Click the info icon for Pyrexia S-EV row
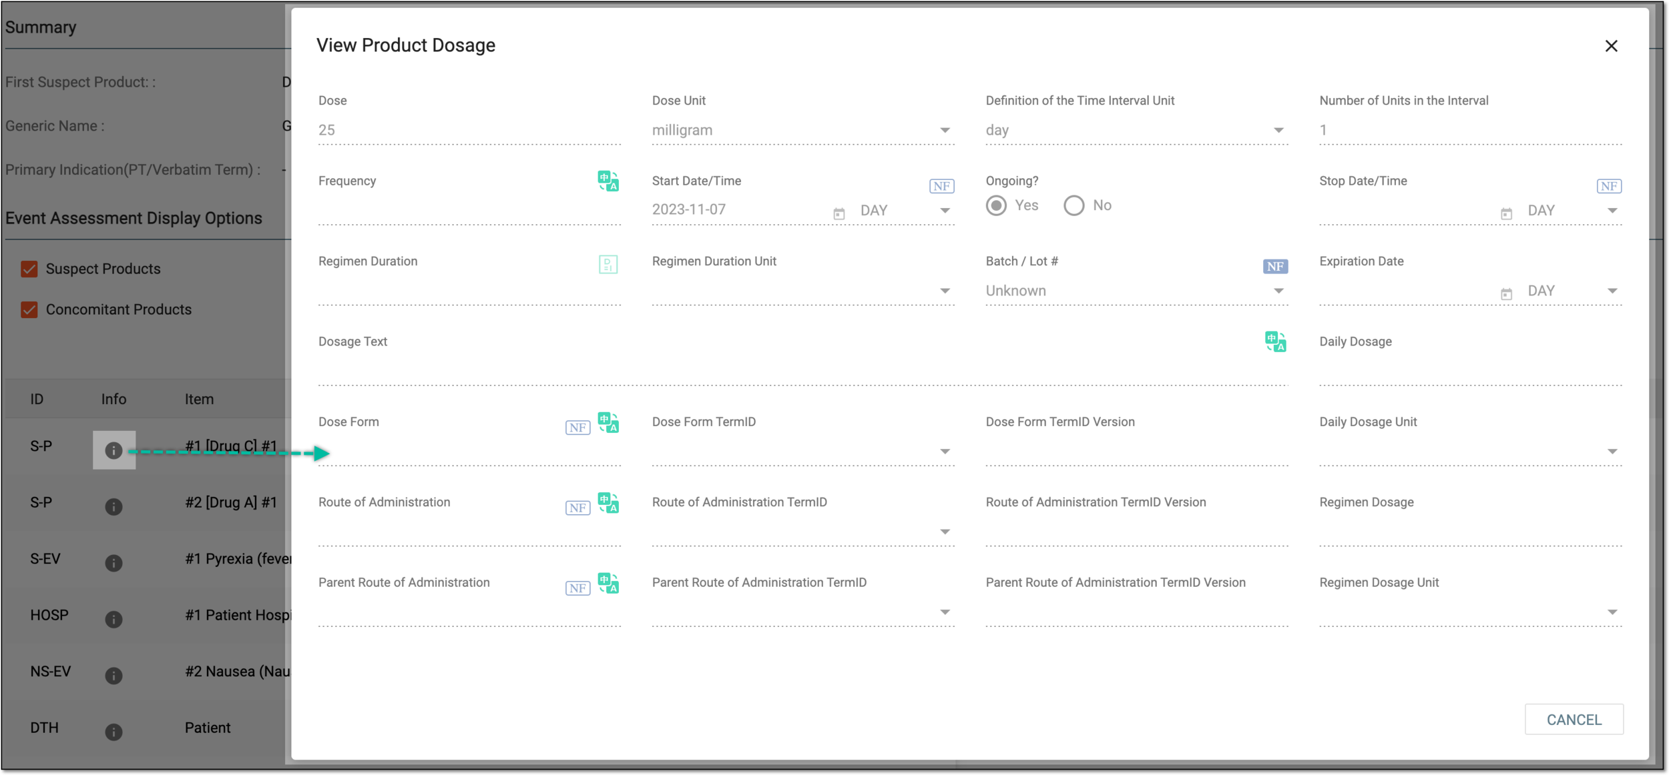Image resolution: width=1669 pixels, height=775 pixels. [113, 563]
